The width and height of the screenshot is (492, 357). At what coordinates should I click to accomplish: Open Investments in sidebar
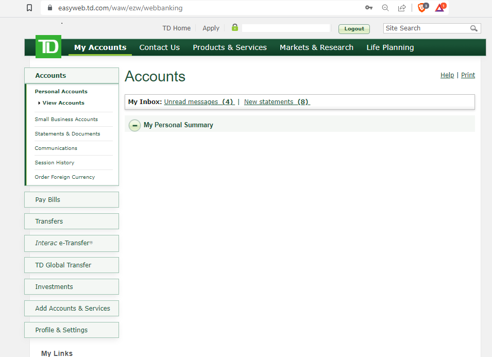point(72,287)
